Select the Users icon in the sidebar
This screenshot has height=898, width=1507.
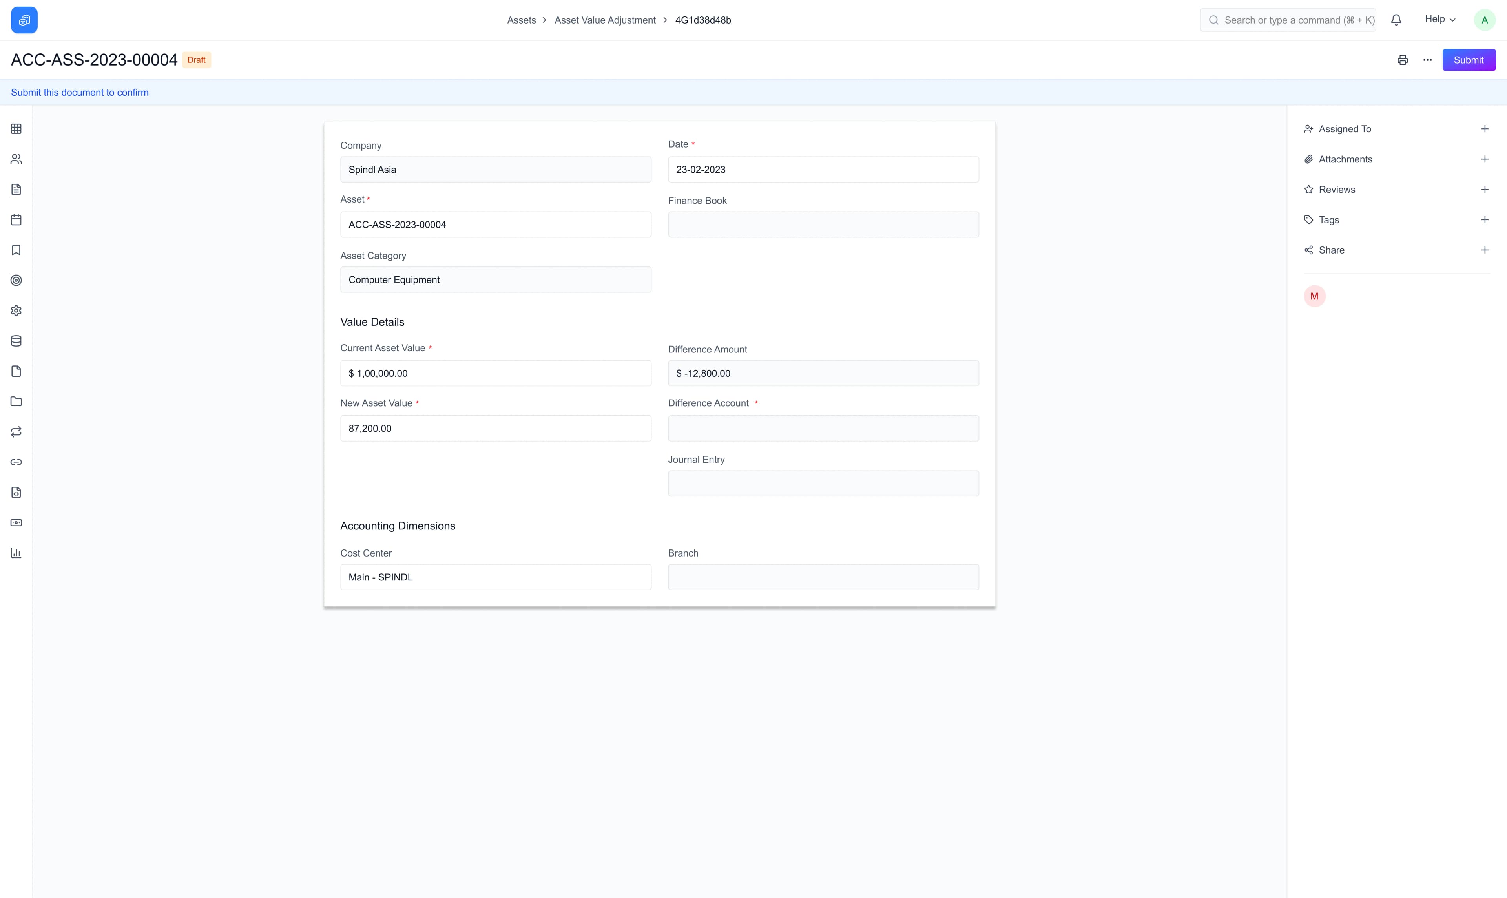pos(16,159)
